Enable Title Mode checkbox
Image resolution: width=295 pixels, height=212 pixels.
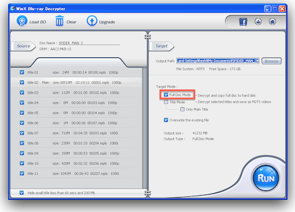click(x=166, y=102)
